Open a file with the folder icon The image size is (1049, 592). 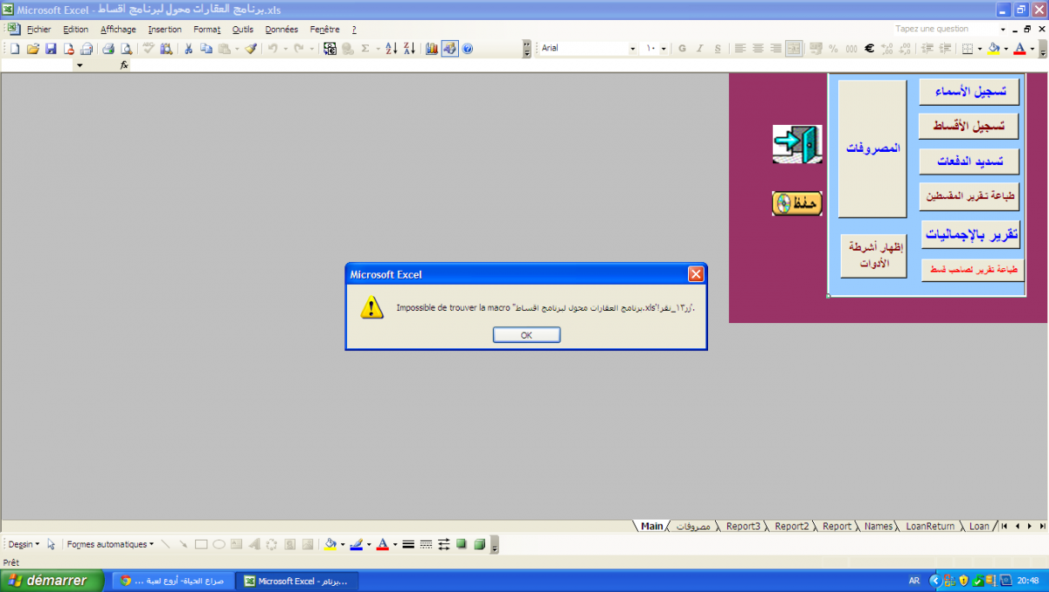32,49
